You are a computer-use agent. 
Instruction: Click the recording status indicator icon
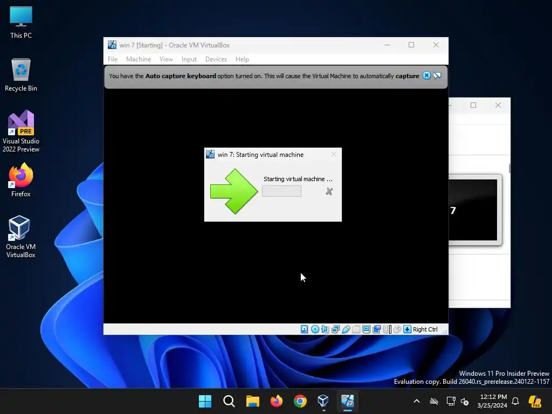coord(376,329)
